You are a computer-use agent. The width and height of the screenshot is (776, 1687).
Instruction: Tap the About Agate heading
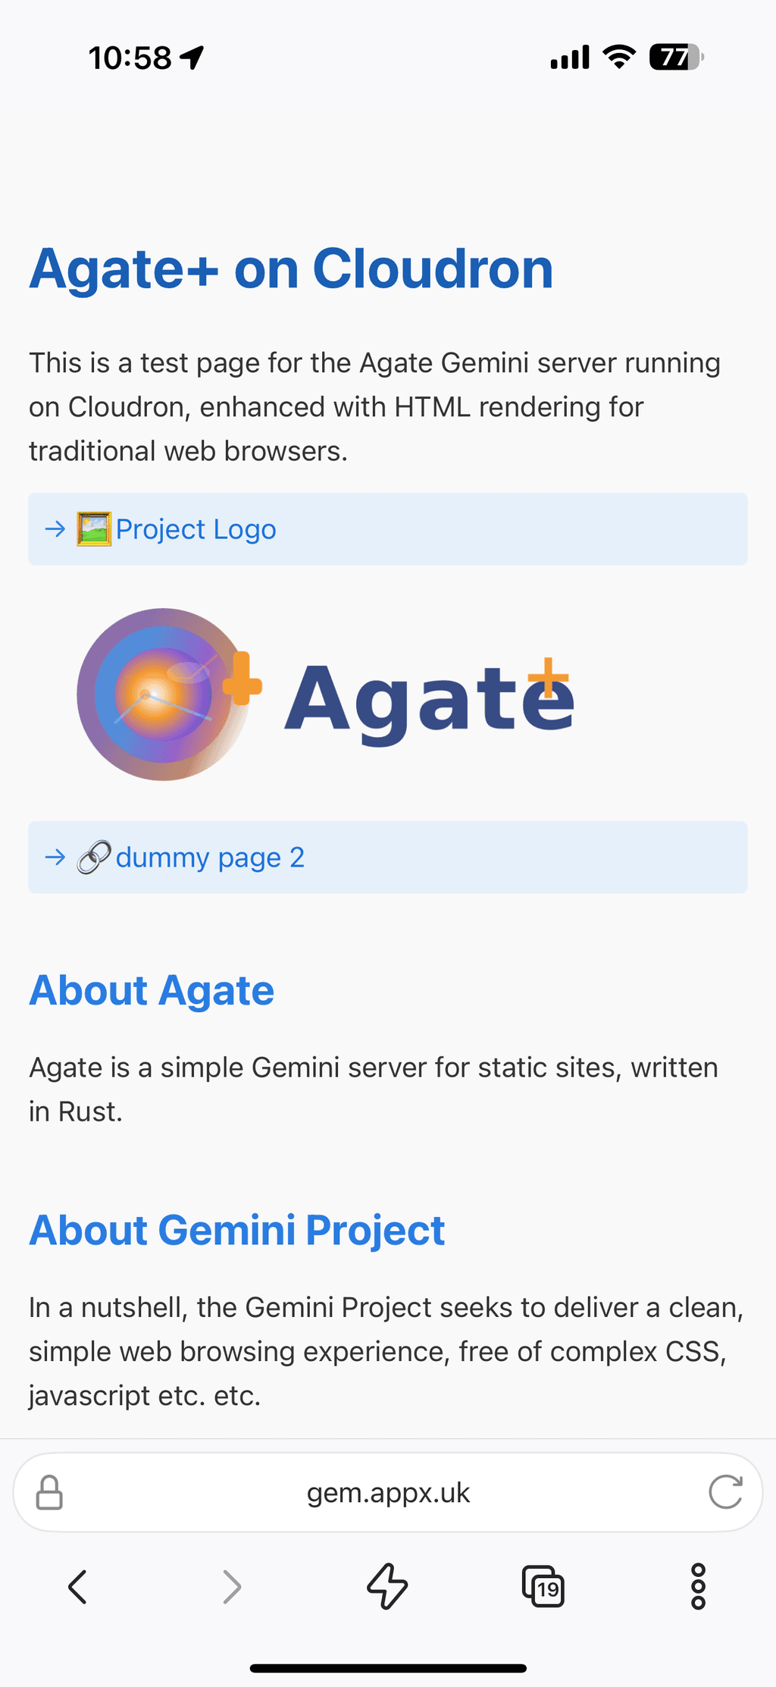[152, 990]
